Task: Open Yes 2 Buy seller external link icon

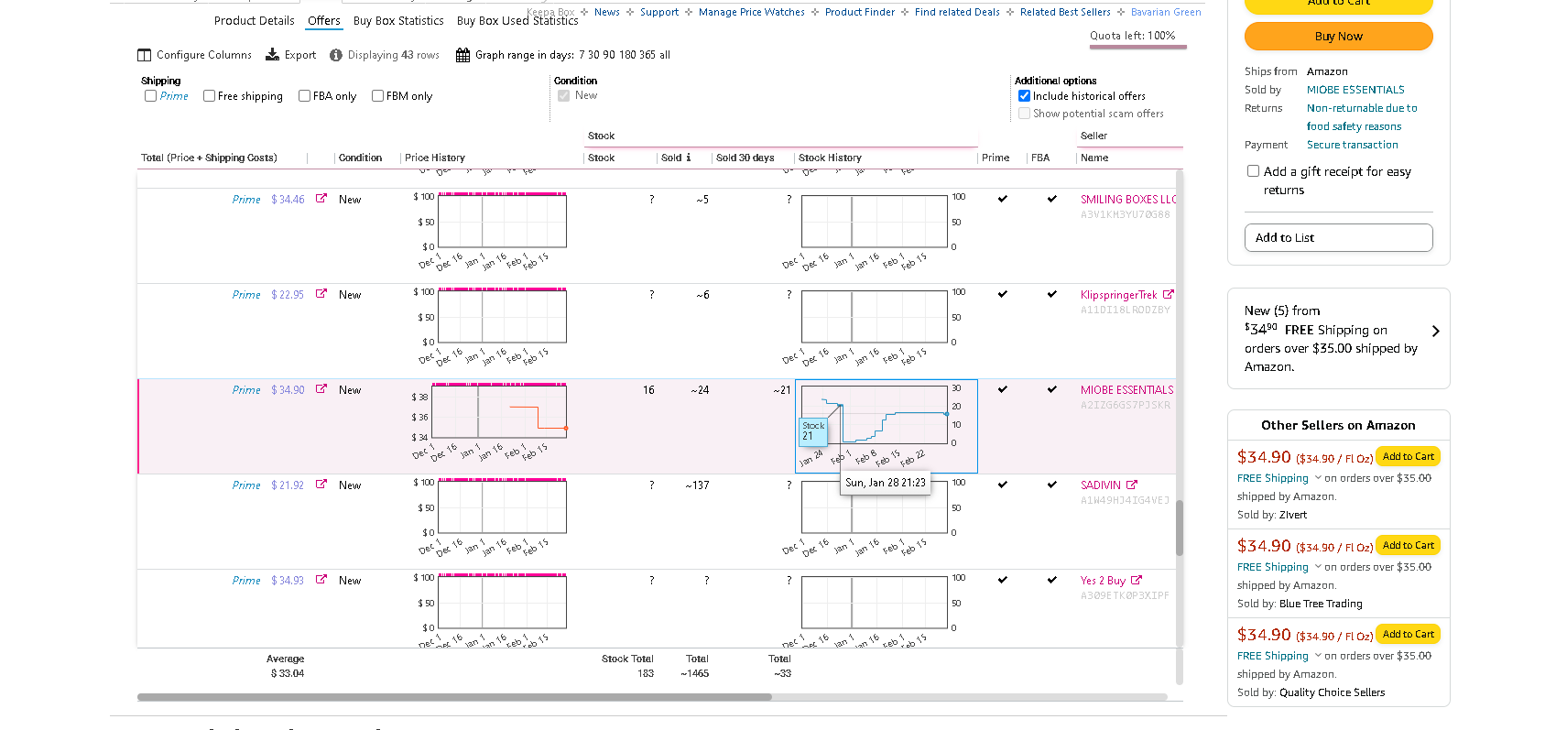Action: pos(1137,581)
